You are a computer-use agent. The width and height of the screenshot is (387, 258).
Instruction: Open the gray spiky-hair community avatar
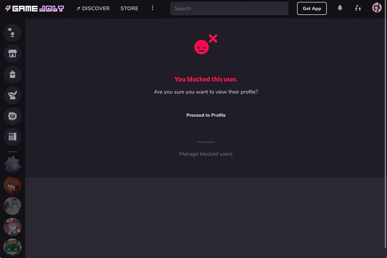[x=12, y=165]
